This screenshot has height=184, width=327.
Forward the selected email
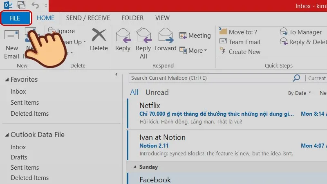(x=166, y=40)
